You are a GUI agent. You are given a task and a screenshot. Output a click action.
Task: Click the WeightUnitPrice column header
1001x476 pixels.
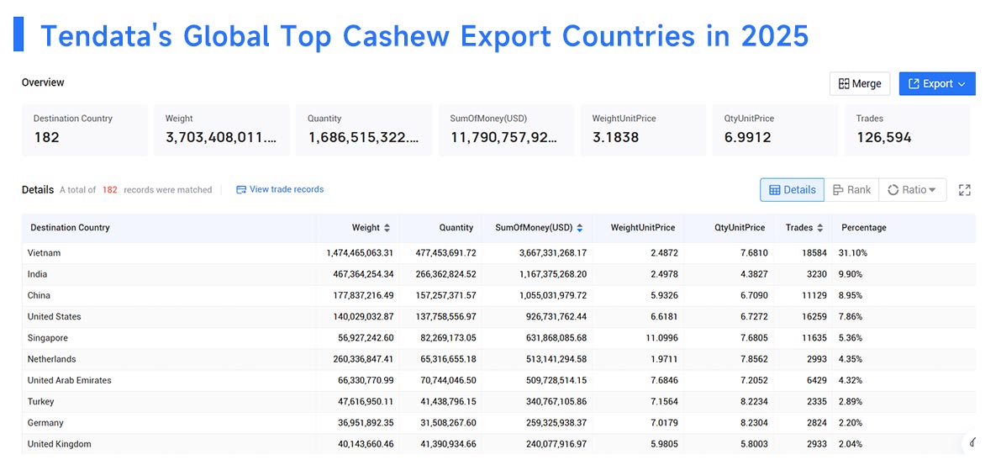point(643,227)
